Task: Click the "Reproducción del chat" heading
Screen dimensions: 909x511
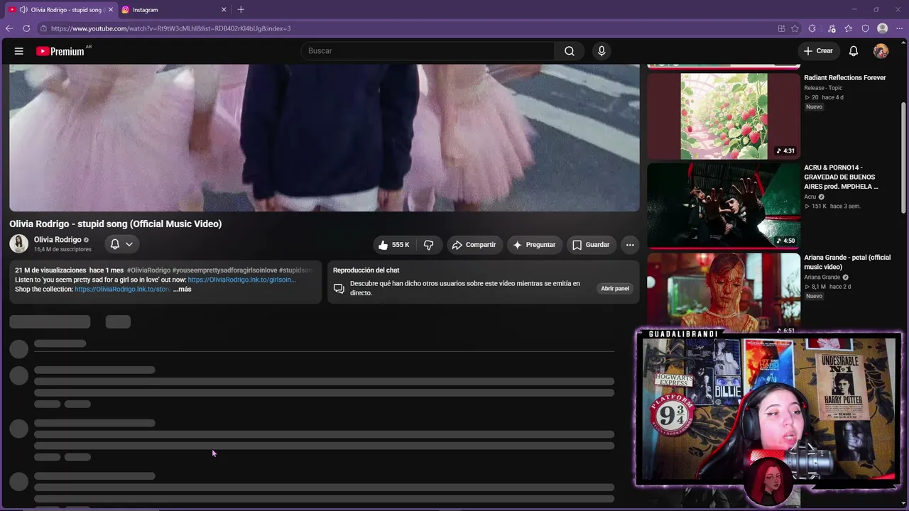Action: click(366, 270)
